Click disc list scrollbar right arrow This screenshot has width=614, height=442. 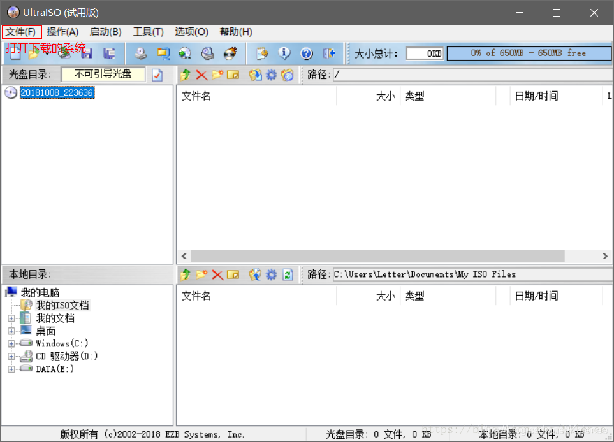(605, 256)
